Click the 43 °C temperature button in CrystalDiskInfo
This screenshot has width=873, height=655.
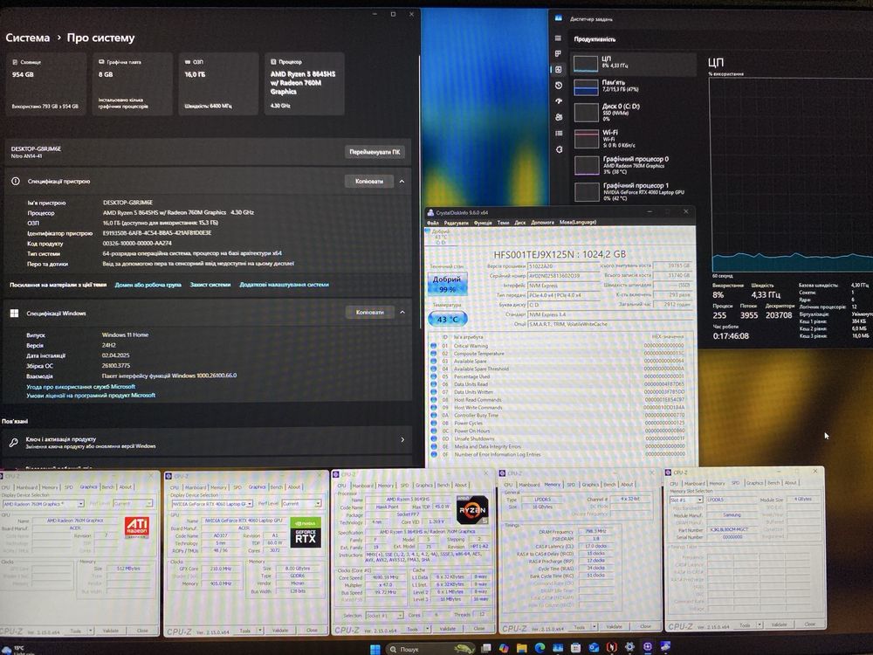point(447,319)
